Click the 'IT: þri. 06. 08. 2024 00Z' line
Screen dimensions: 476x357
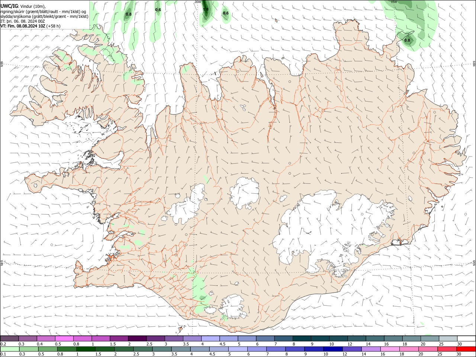pos(23,21)
